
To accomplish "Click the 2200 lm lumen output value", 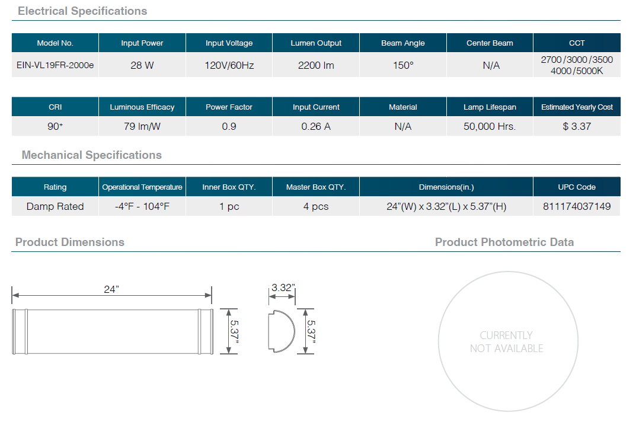I will coord(316,65).
